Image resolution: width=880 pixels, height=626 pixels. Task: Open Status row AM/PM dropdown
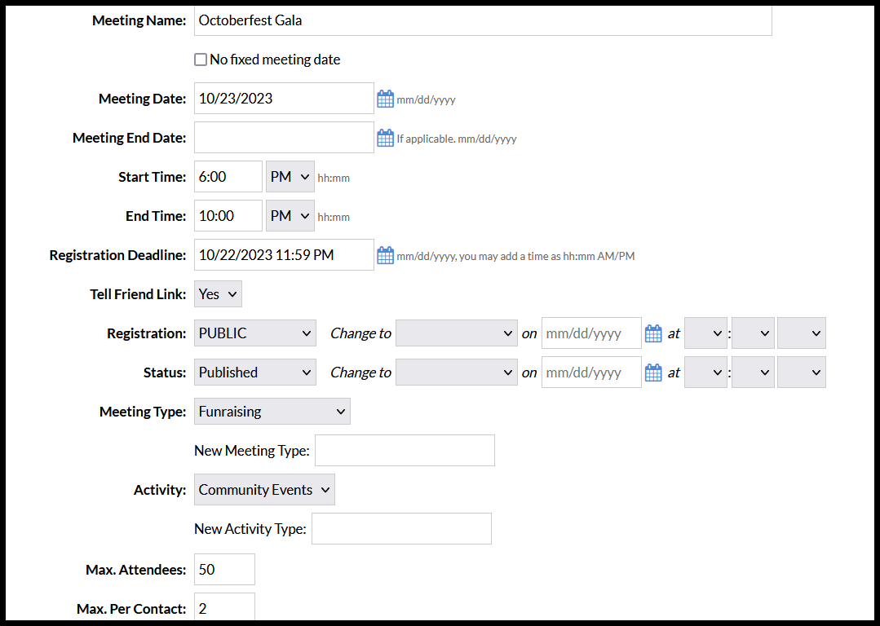(802, 373)
